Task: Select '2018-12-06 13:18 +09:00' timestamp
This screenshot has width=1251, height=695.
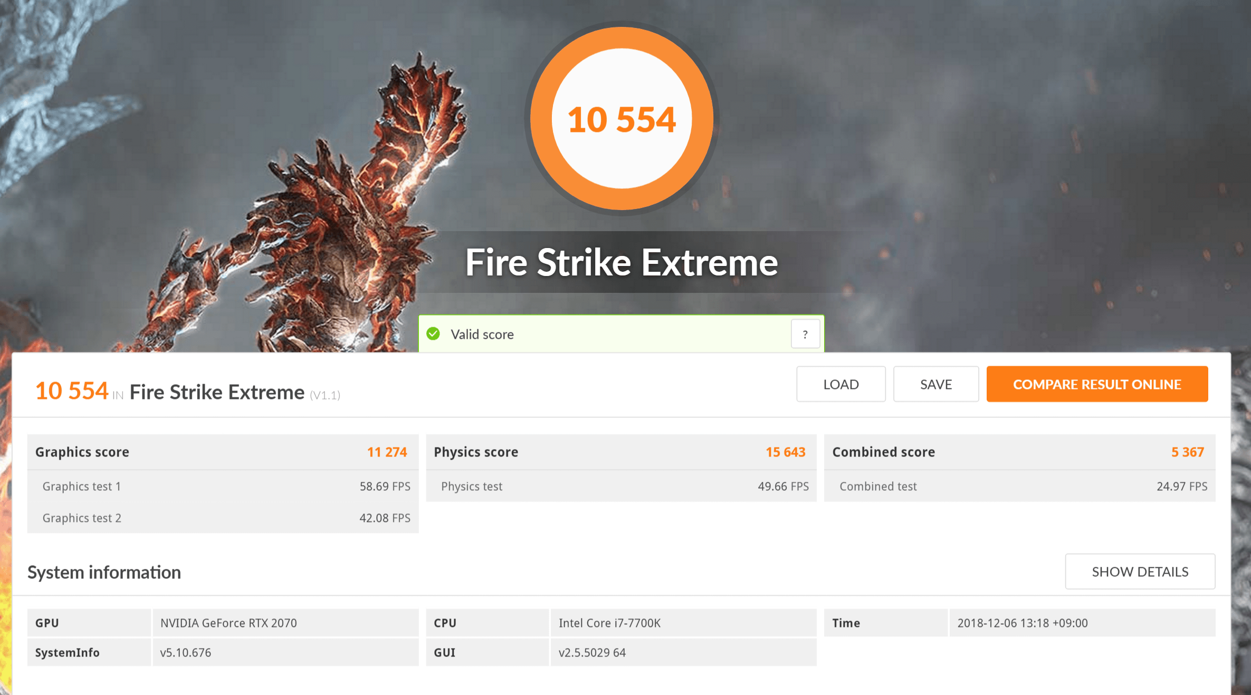Action: [1023, 623]
